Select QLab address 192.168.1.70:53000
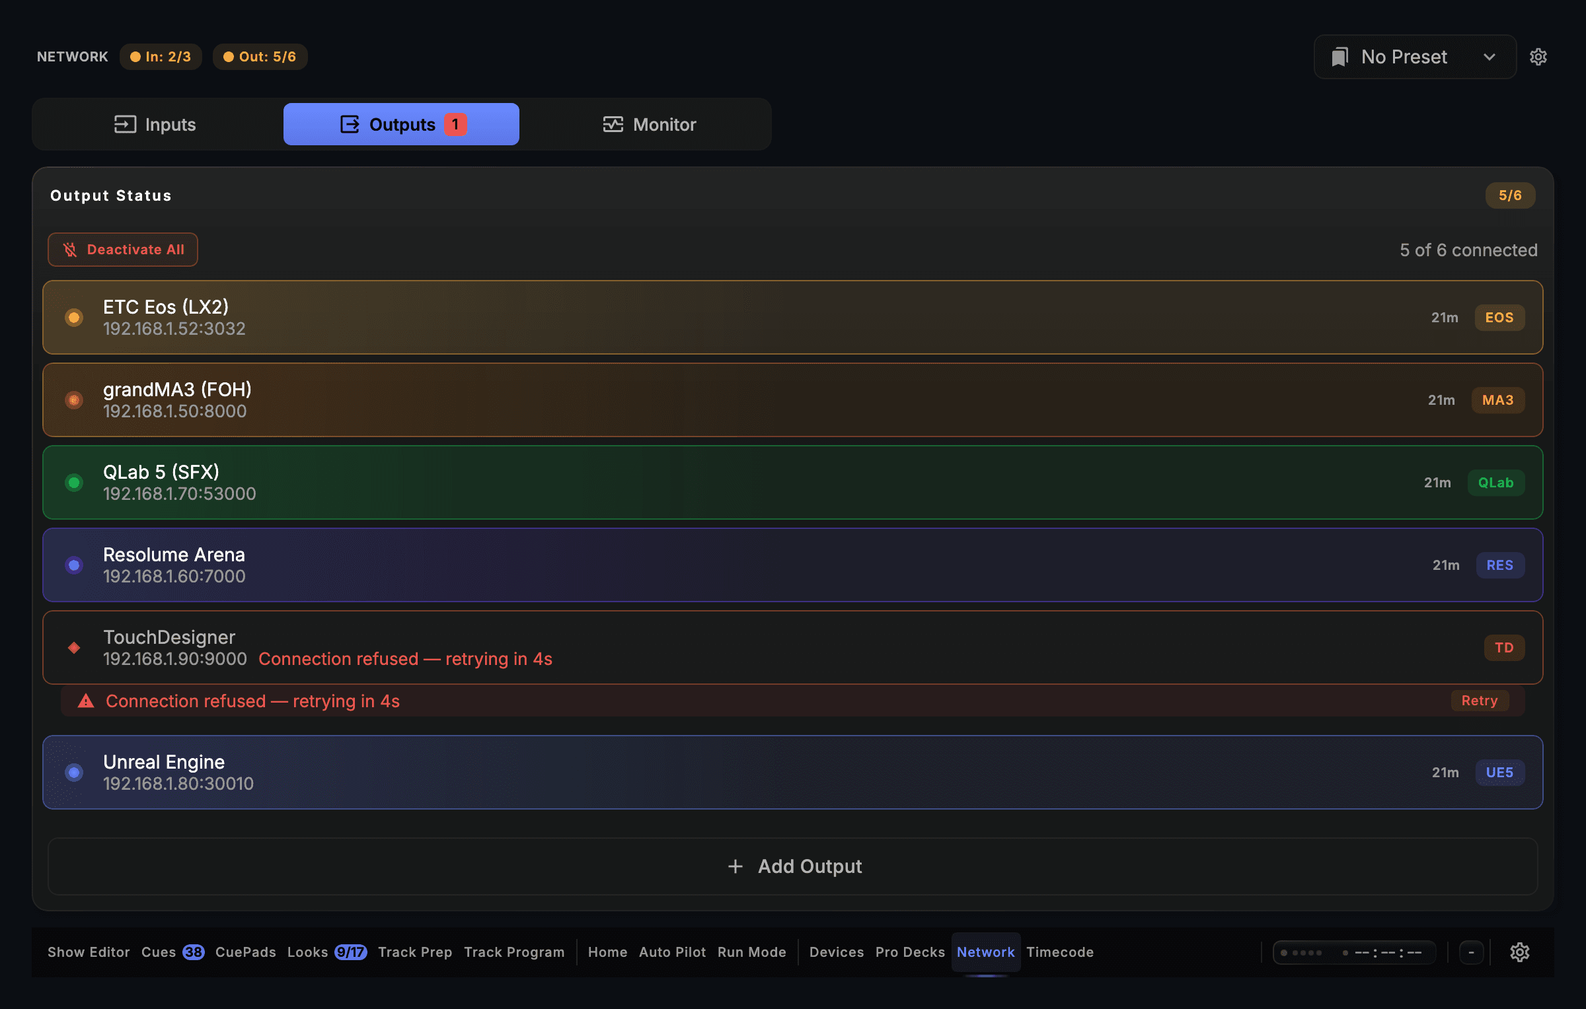Viewport: 1586px width, 1009px height. click(180, 494)
